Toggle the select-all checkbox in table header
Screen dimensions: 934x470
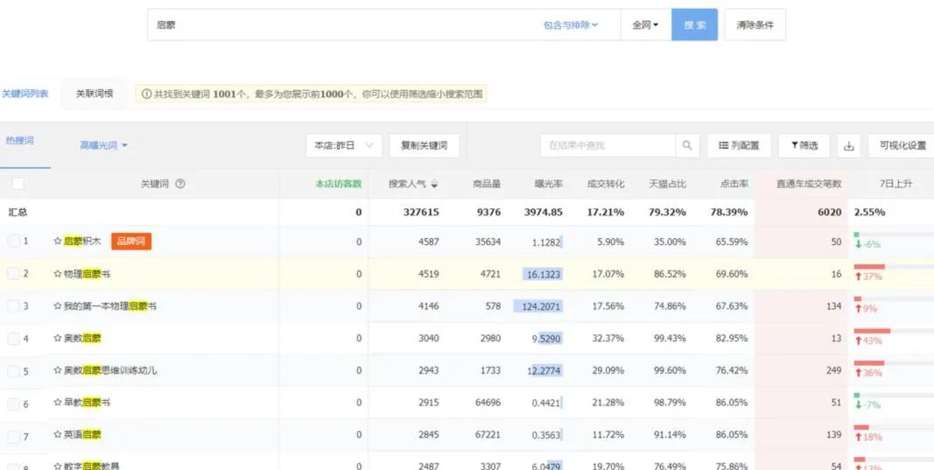(x=18, y=184)
